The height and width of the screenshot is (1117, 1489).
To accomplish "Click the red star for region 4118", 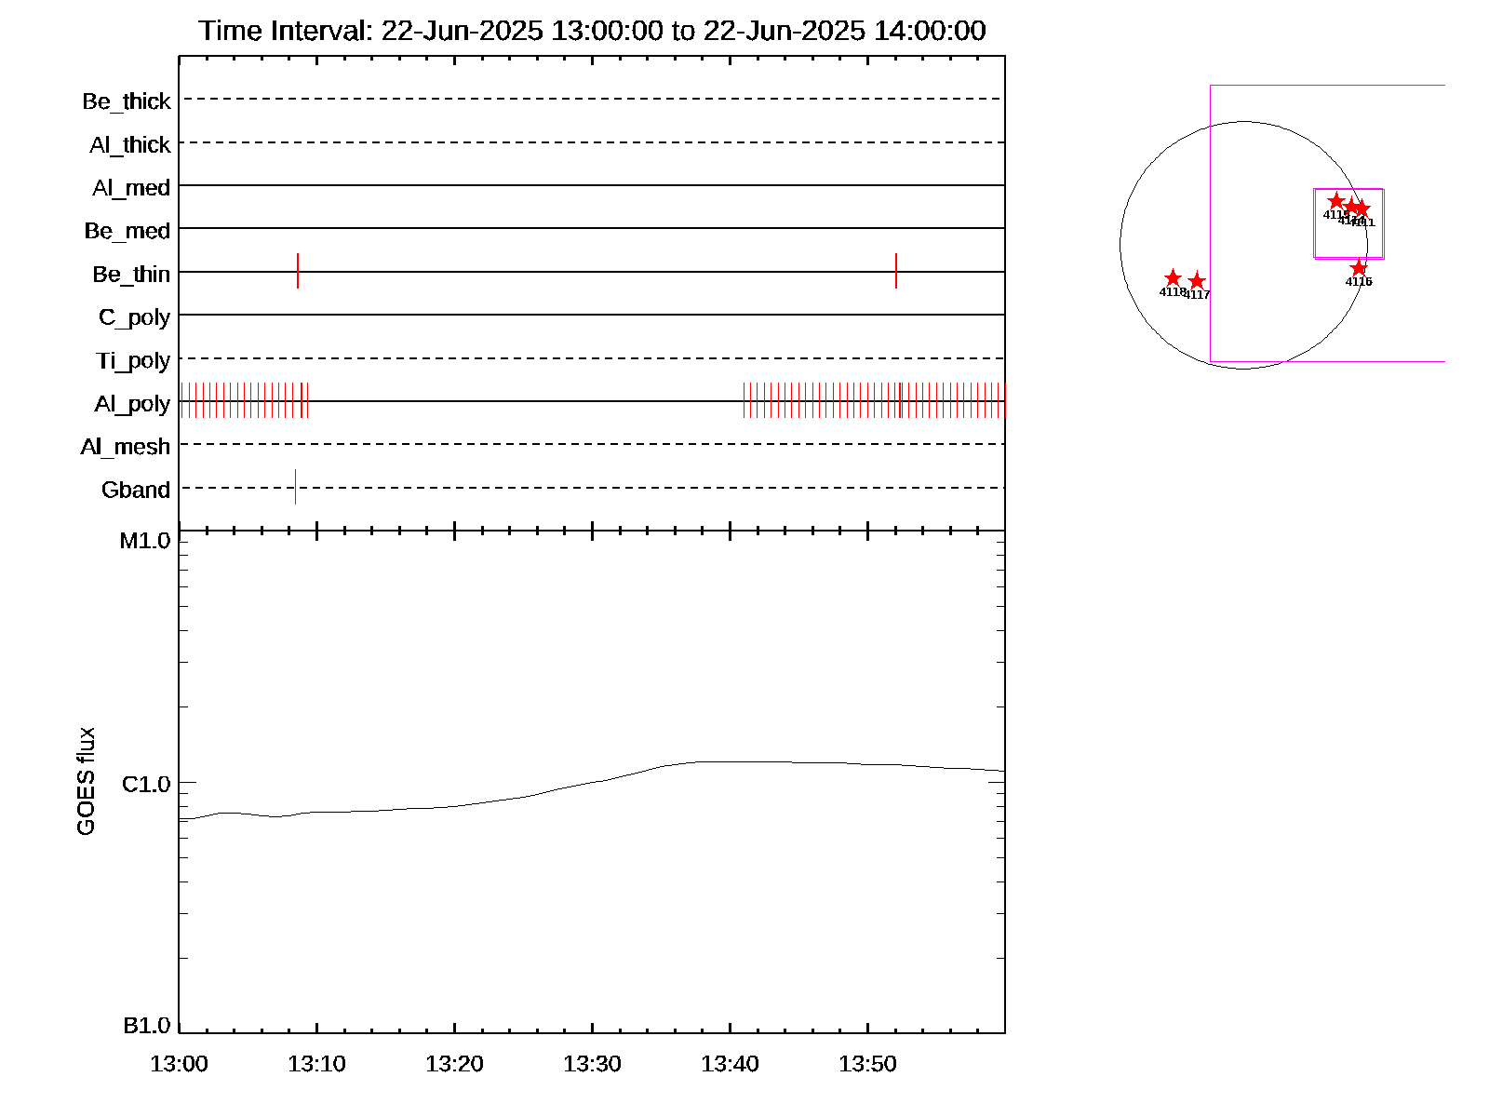I will pos(1173,278).
